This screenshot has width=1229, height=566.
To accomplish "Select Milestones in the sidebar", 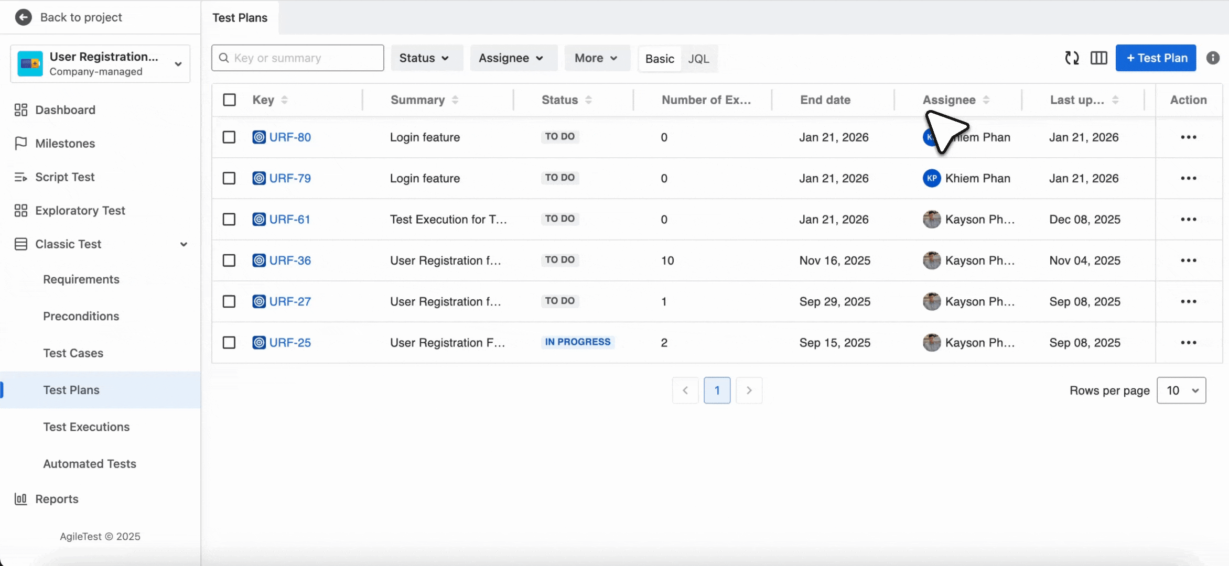I will (x=64, y=143).
